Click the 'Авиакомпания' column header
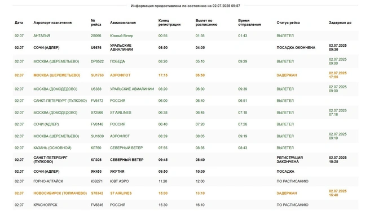 click(x=123, y=23)
